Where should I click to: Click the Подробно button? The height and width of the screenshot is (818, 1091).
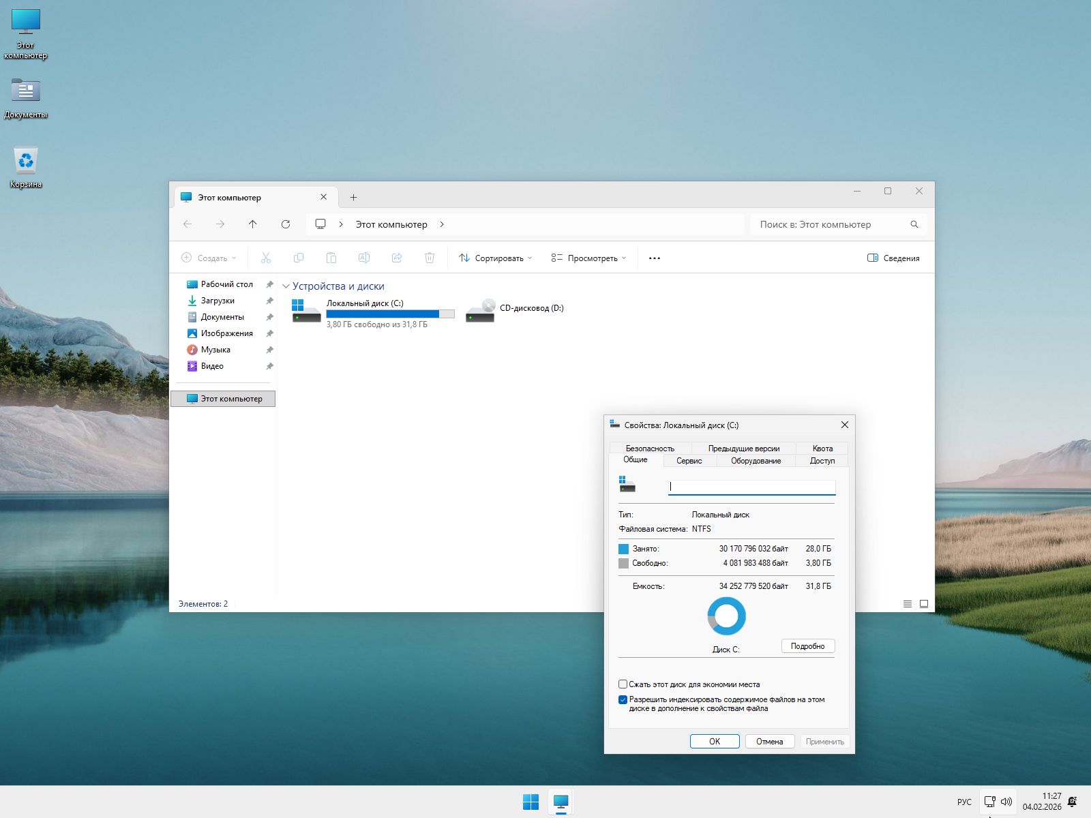tap(807, 646)
